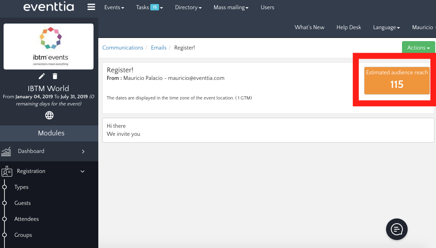The width and height of the screenshot is (436, 248).
Task: Open the Tasks dropdown menu
Action: (x=149, y=7)
